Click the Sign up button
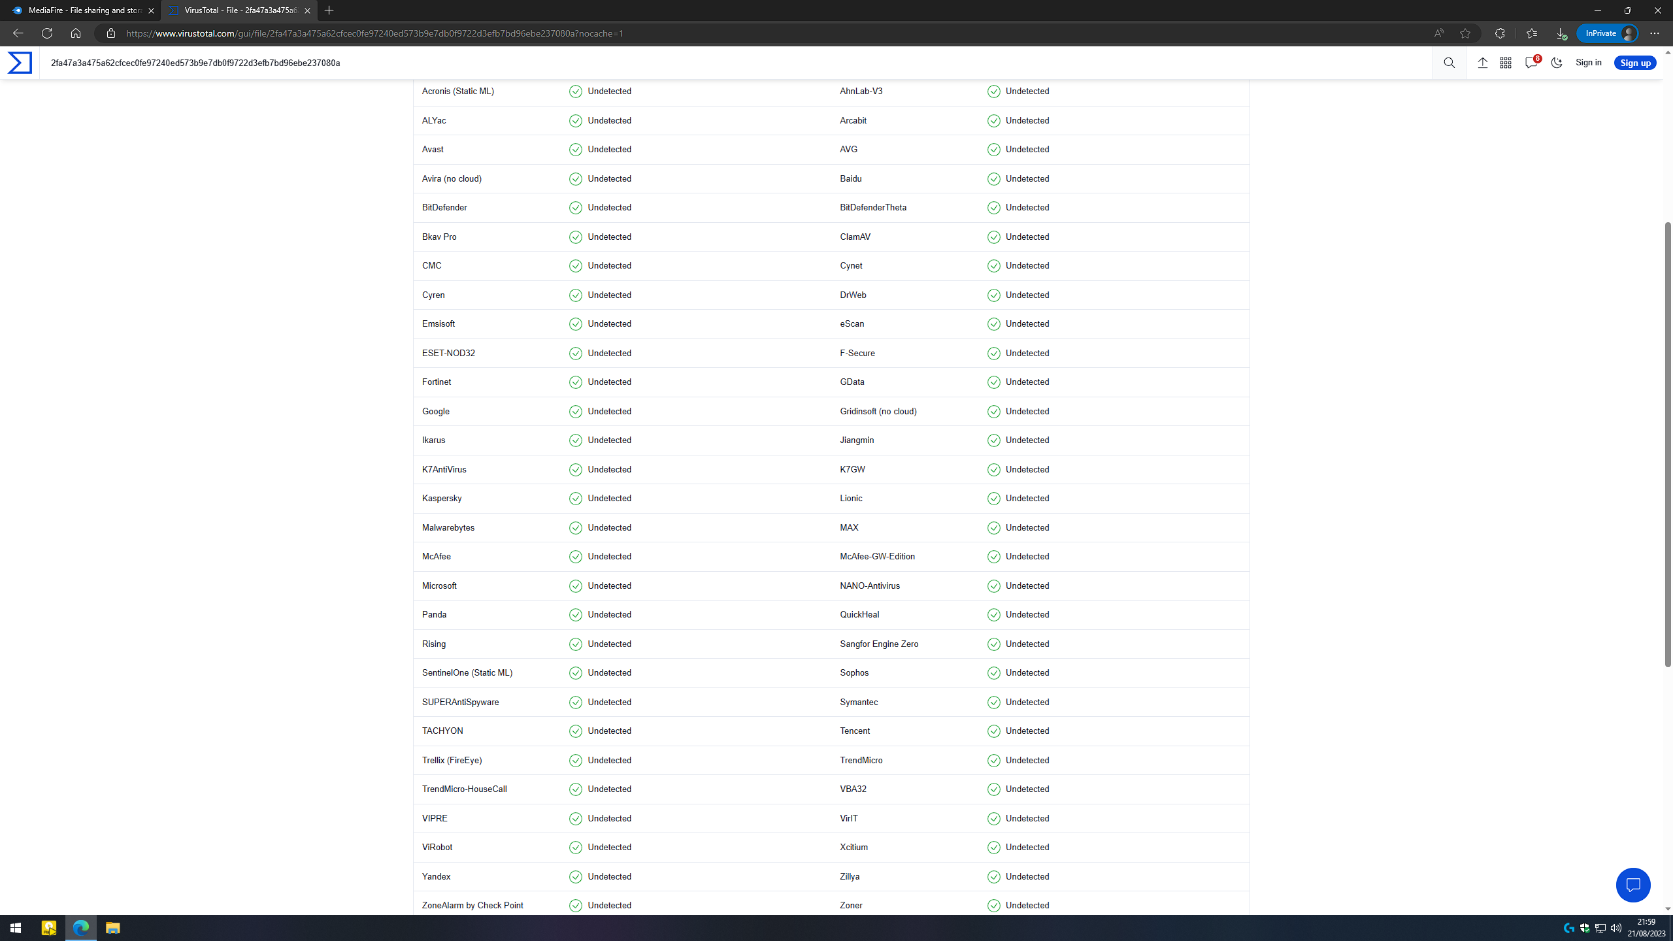The height and width of the screenshot is (941, 1673). tap(1635, 63)
